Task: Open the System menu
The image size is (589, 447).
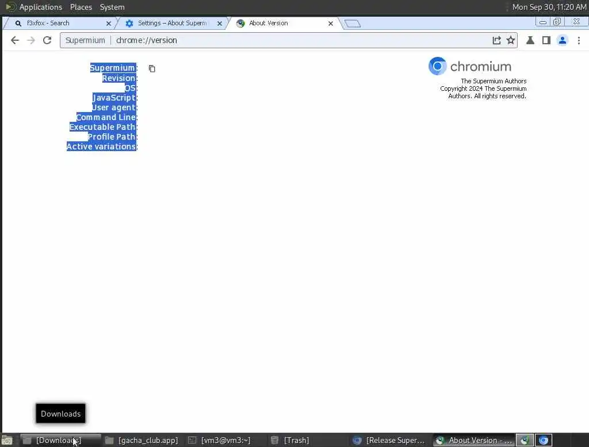Action: 112,7
